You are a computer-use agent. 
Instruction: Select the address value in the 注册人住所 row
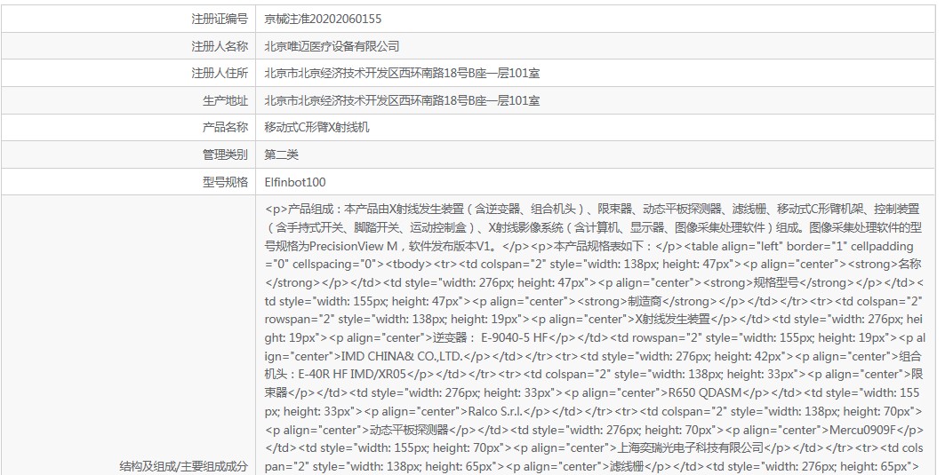coord(402,74)
